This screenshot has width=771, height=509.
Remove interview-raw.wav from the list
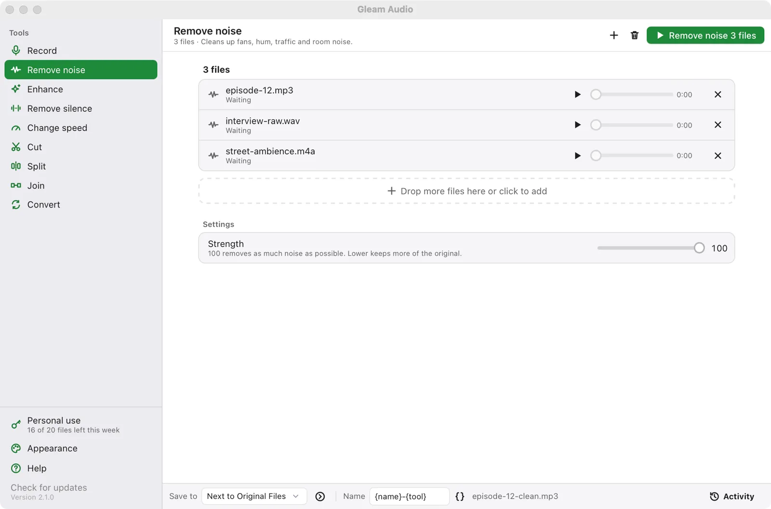[x=718, y=125]
